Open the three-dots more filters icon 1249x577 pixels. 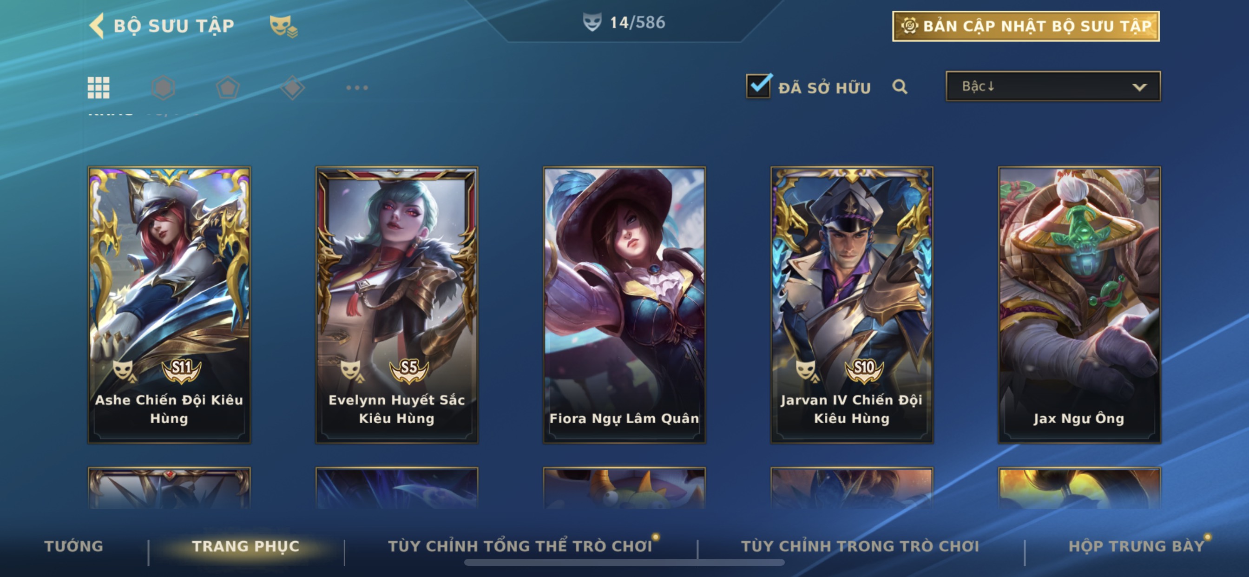(357, 88)
